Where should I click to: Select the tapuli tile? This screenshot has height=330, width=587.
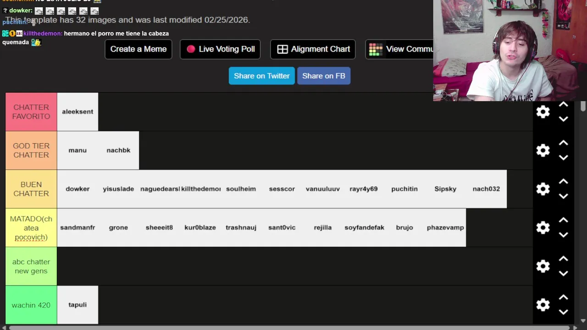(x=78, y=305)
